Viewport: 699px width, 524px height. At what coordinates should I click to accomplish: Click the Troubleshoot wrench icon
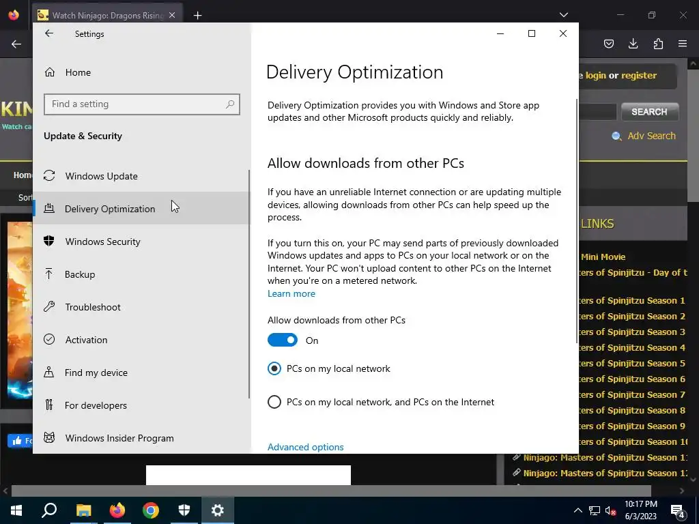(49, 306)
